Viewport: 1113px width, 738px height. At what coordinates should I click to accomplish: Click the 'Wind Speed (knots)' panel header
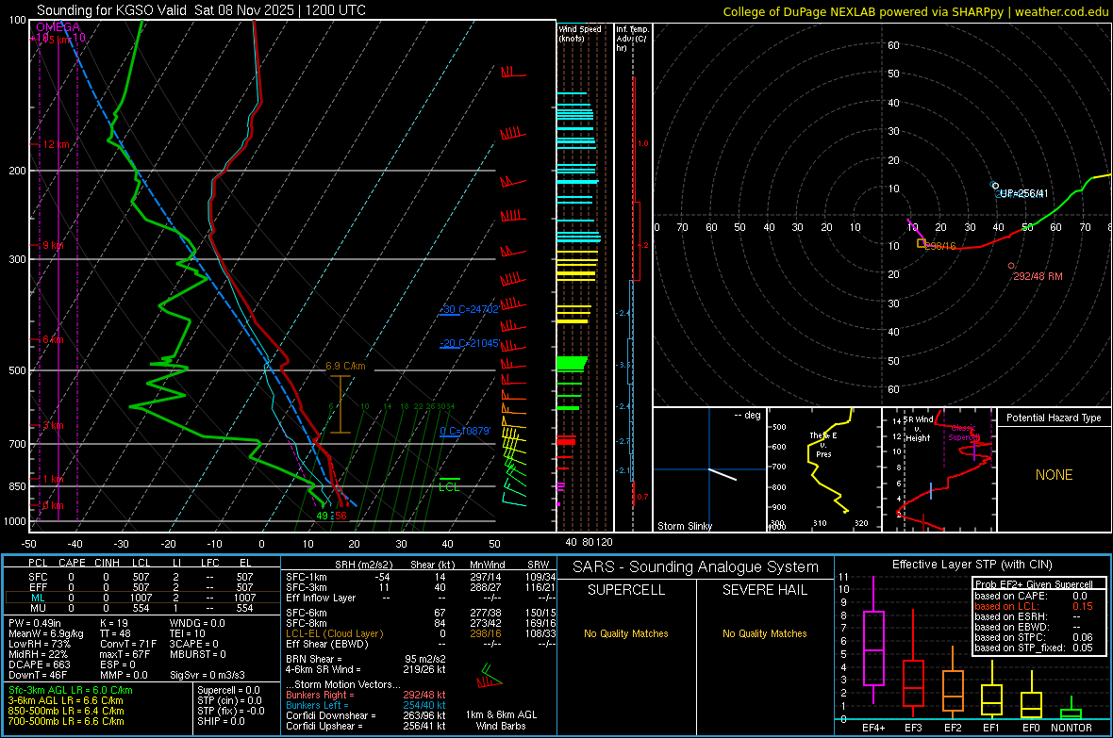click(x=579, y=33)
